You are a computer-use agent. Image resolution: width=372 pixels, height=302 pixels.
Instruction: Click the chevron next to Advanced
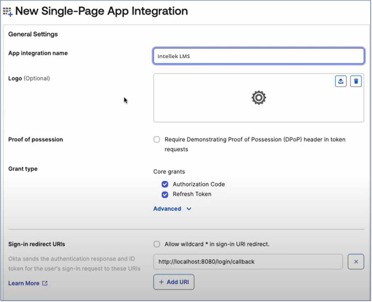tap(189, 209)
